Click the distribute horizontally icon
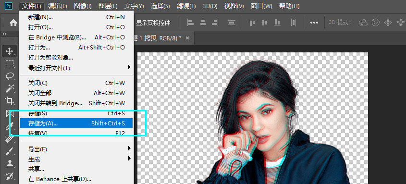Screen dimensions: 406x184 click(x=294, y=23)
